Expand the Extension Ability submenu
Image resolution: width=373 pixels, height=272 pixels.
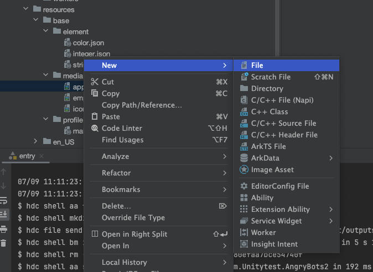point(331,209)
